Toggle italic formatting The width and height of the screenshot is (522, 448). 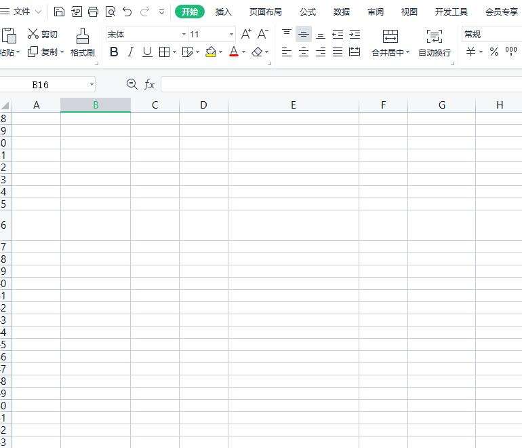tap(131, 52)
